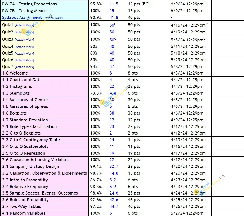This screenshot has width=244, height=216.
Task: Open Attach Work link beside Quiz3
Action: [24, 40]
